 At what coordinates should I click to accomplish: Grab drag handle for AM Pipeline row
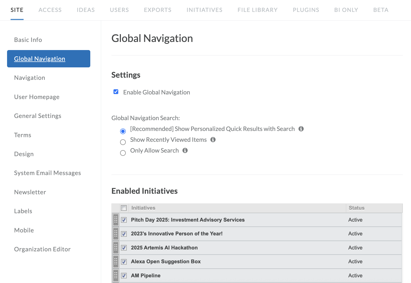116,275
